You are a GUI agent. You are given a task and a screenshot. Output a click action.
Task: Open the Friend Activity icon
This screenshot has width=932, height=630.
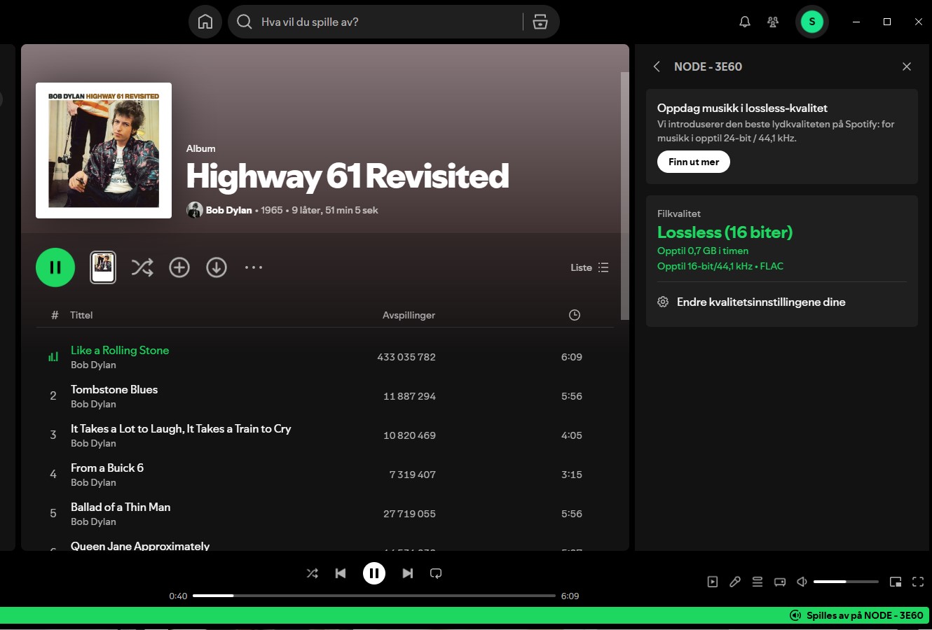[773, 22]
